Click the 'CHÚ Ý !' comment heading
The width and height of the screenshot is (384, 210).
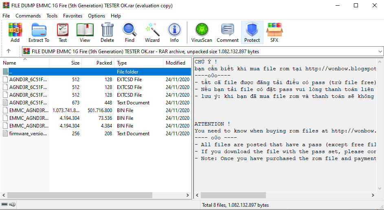(206, 62)
